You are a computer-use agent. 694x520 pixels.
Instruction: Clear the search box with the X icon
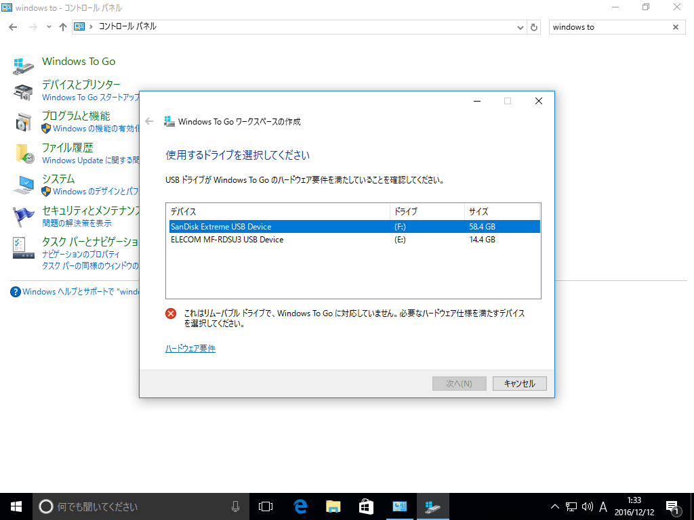click(x=676, y=27)
